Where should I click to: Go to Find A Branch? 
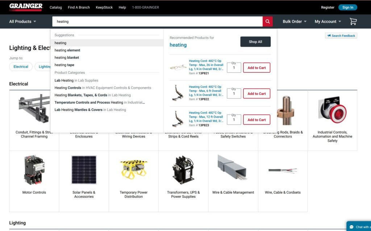[79, 7]
